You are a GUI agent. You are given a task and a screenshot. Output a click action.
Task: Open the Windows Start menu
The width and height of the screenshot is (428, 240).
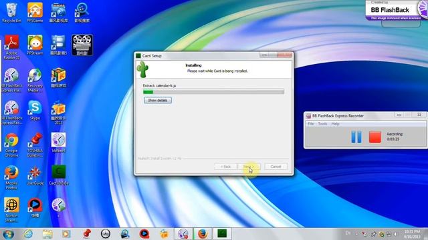pos(9,234)
